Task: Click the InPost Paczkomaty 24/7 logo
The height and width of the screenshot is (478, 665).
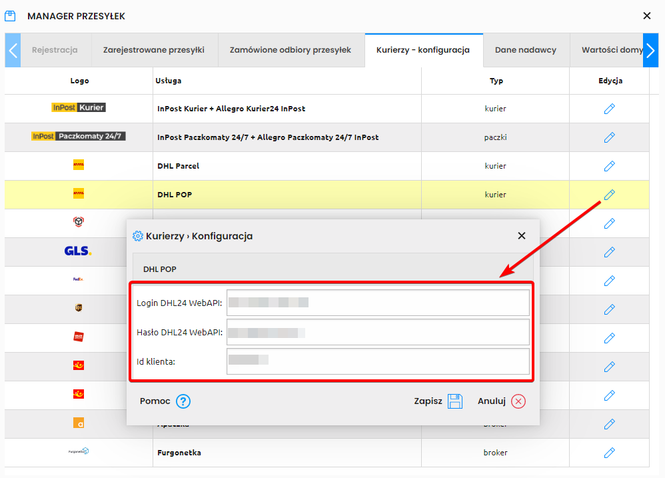Action: [79, 136]
